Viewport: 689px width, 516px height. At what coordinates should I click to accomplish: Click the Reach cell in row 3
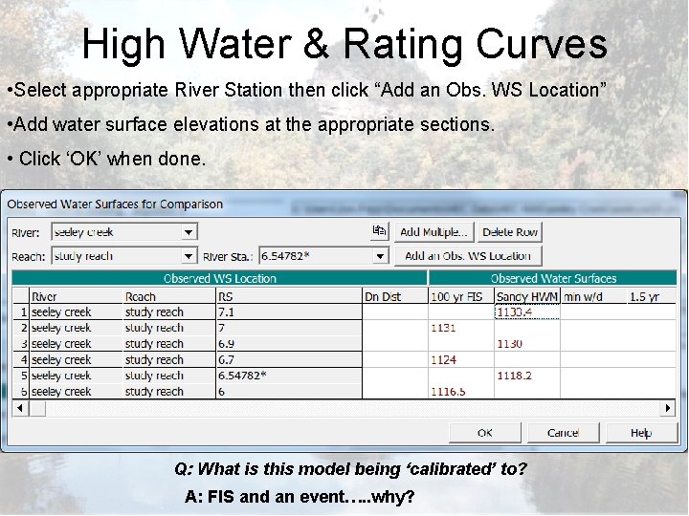click(x=169, y=344)
